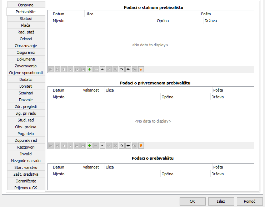Open the Nezgode na radu tab

(x=26, y=161)
